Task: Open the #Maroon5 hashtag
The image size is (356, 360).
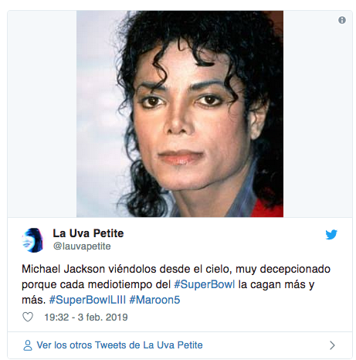Action: point(154,300)
